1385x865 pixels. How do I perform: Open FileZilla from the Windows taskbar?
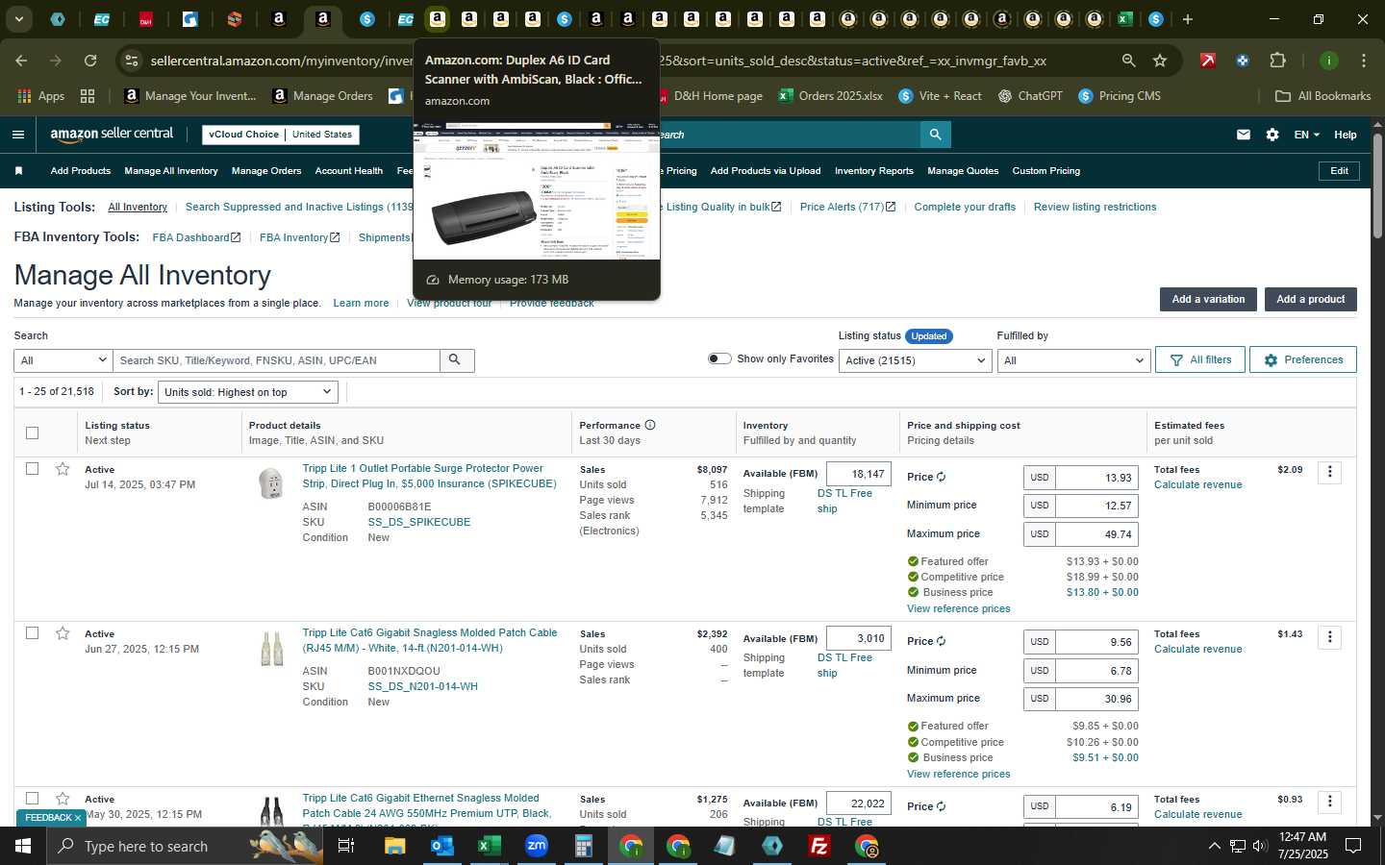point(819,846)
